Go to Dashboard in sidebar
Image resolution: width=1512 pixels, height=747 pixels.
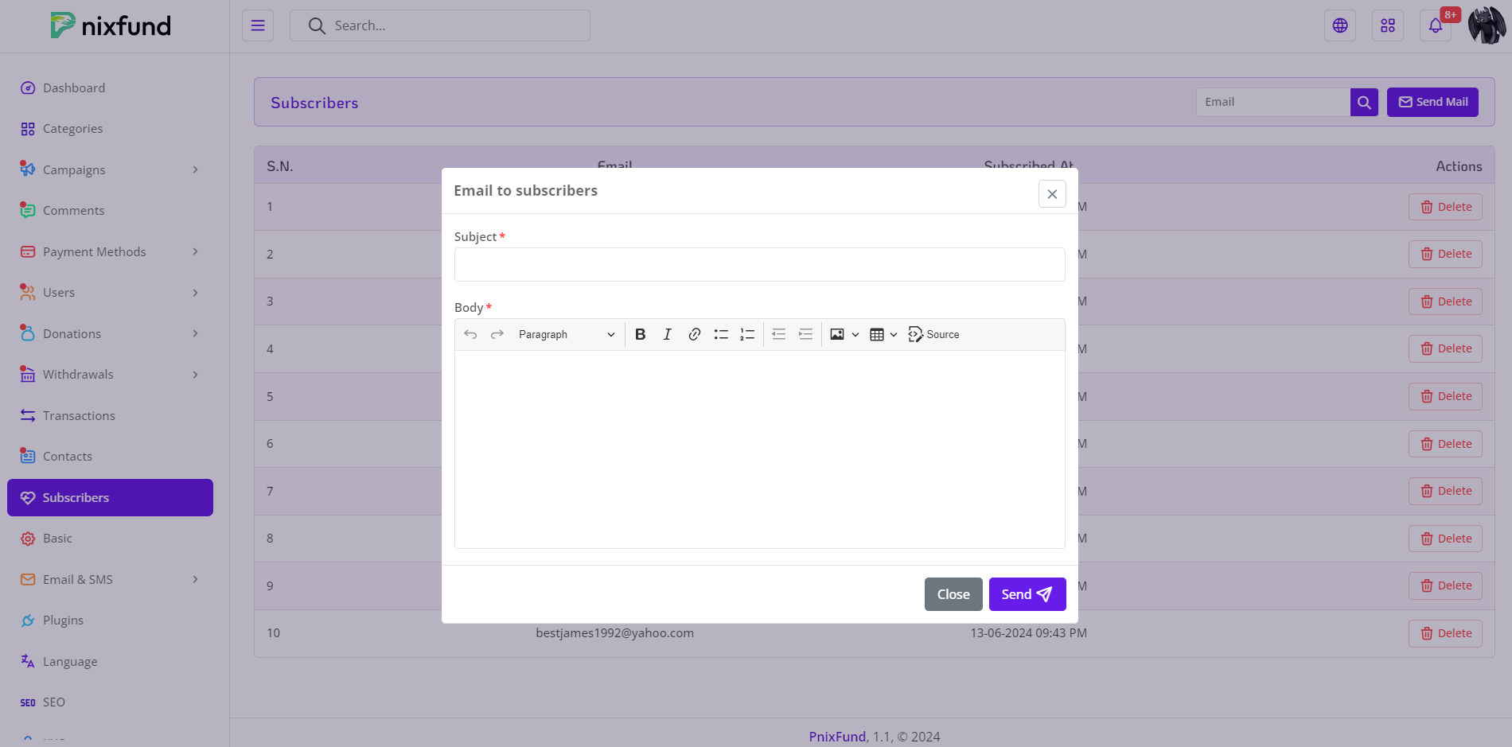point(74,88)
